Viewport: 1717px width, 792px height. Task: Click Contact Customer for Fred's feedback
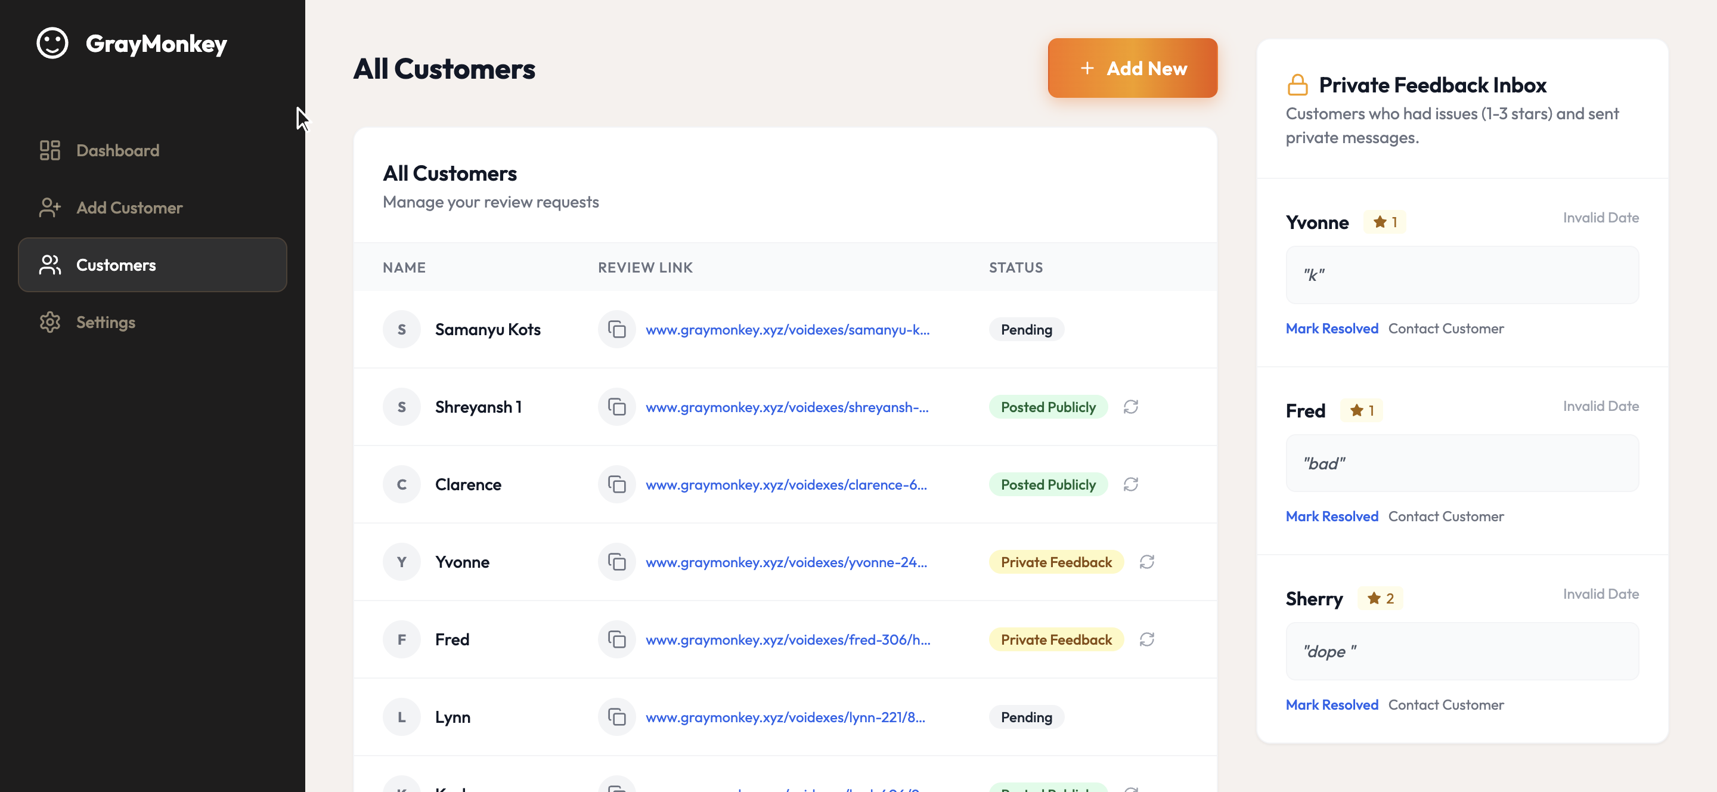[x=1445, y=516]
